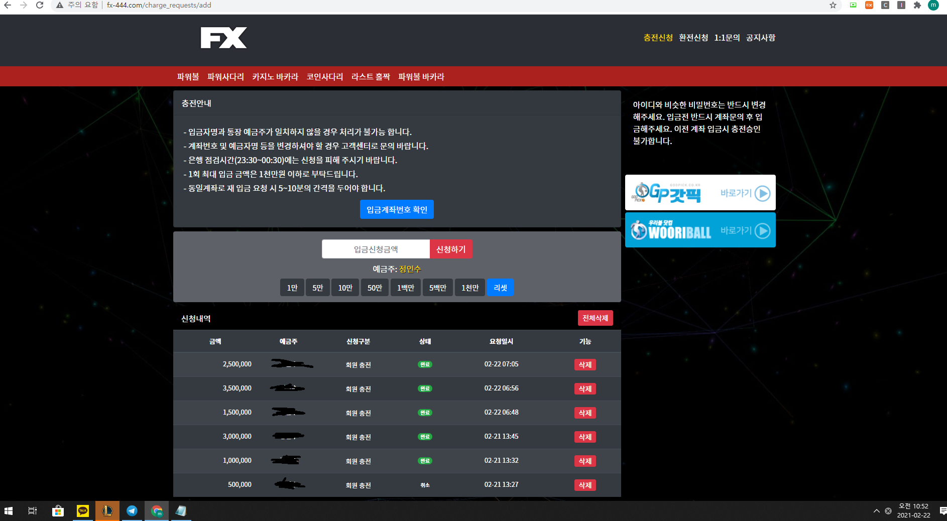Open the WOORIBALL banner link
The height and width of the screenshot is (521, 947).
[x=700, y=230]
